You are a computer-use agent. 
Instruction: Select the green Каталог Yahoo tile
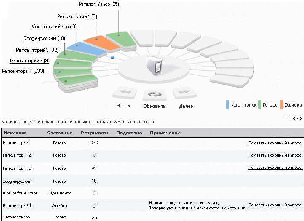click(x=121, y=40)
